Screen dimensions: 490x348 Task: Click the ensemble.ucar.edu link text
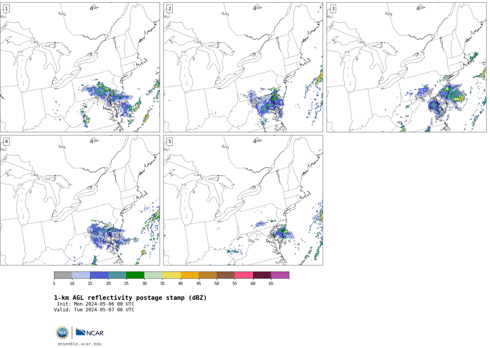(x=80, y=344)
